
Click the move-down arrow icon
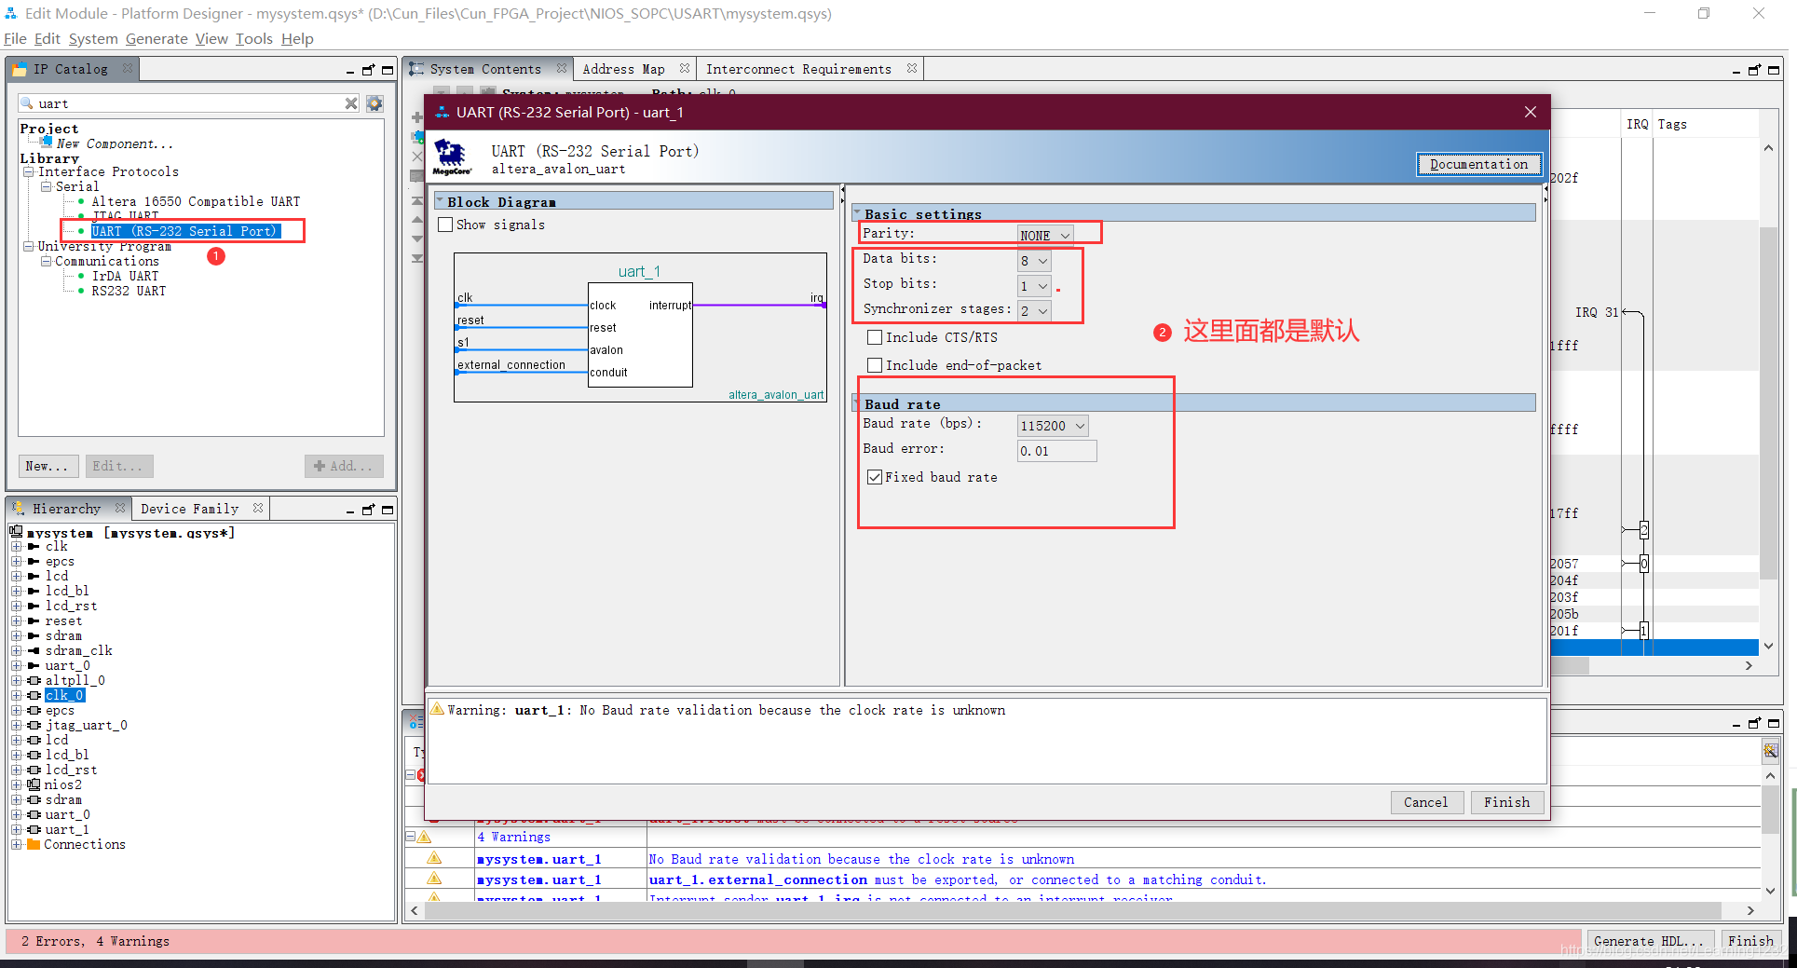[416, 239]
